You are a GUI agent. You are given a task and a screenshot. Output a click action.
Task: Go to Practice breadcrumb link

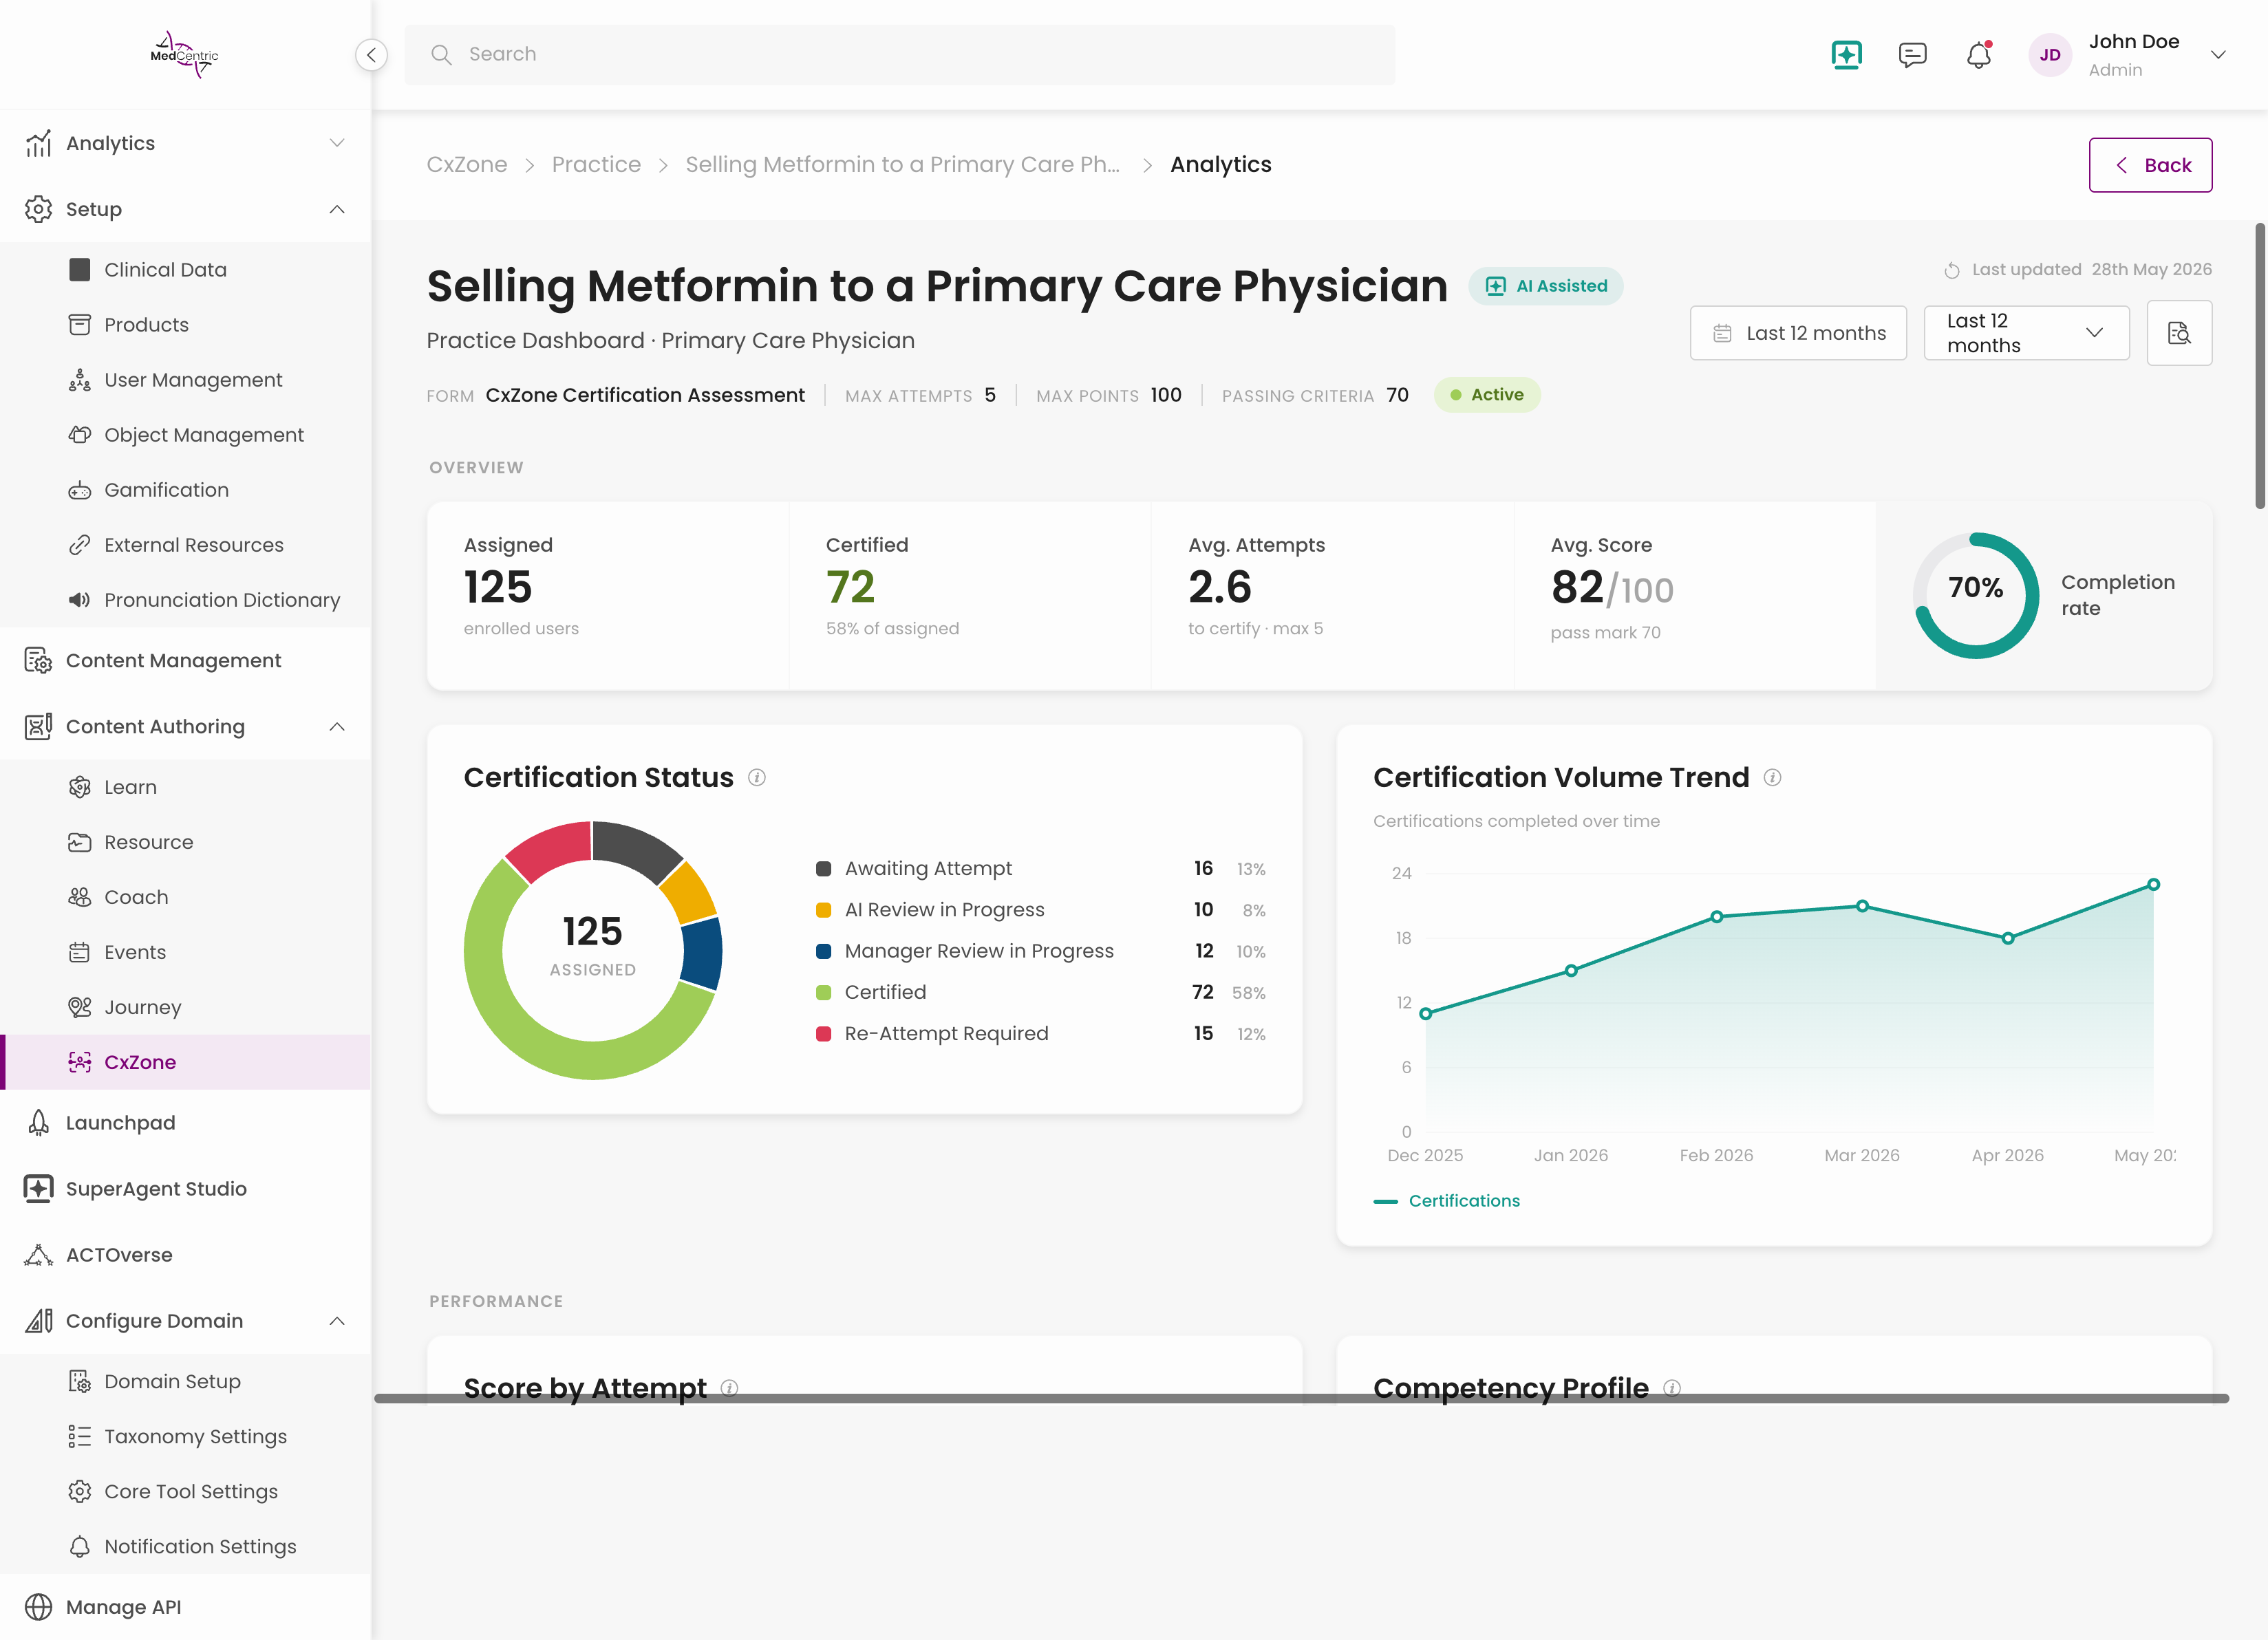click(596, 165)
